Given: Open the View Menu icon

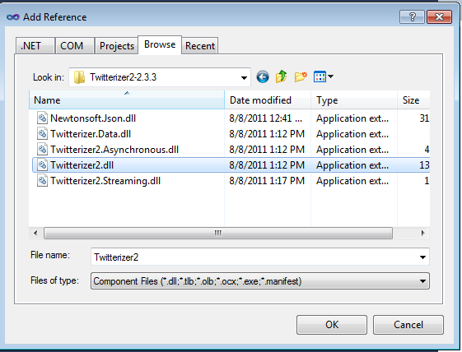Looking at the screenshot, I should [x=320, y=76].
